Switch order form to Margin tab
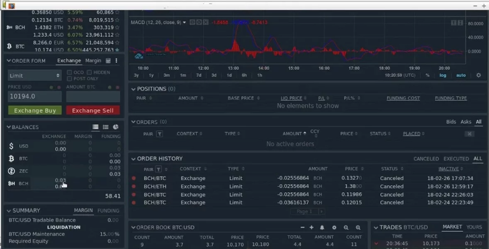Image resolution: width=489 pixels, height=249 pixels. [x=93, y=61]
